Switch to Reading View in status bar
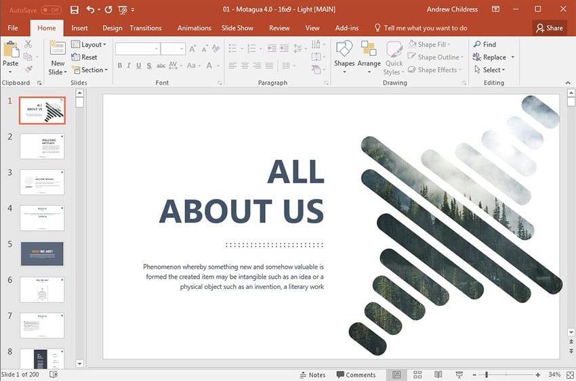The height and width of the screenshot is (381, 576). coord(438,374)
